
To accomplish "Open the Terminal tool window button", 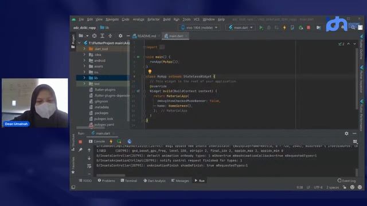I will (128, 181).
